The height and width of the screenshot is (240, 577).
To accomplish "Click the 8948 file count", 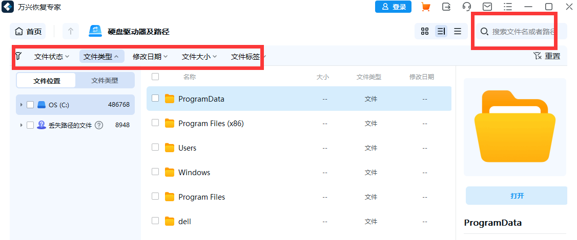I will 122,125.
